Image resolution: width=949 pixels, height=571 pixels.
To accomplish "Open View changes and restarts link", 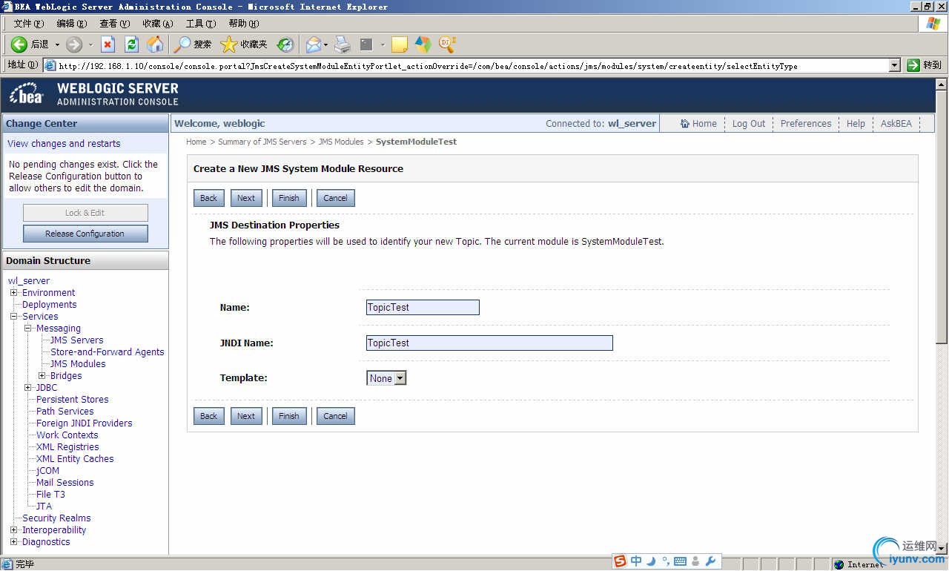I will coord(64,144).
